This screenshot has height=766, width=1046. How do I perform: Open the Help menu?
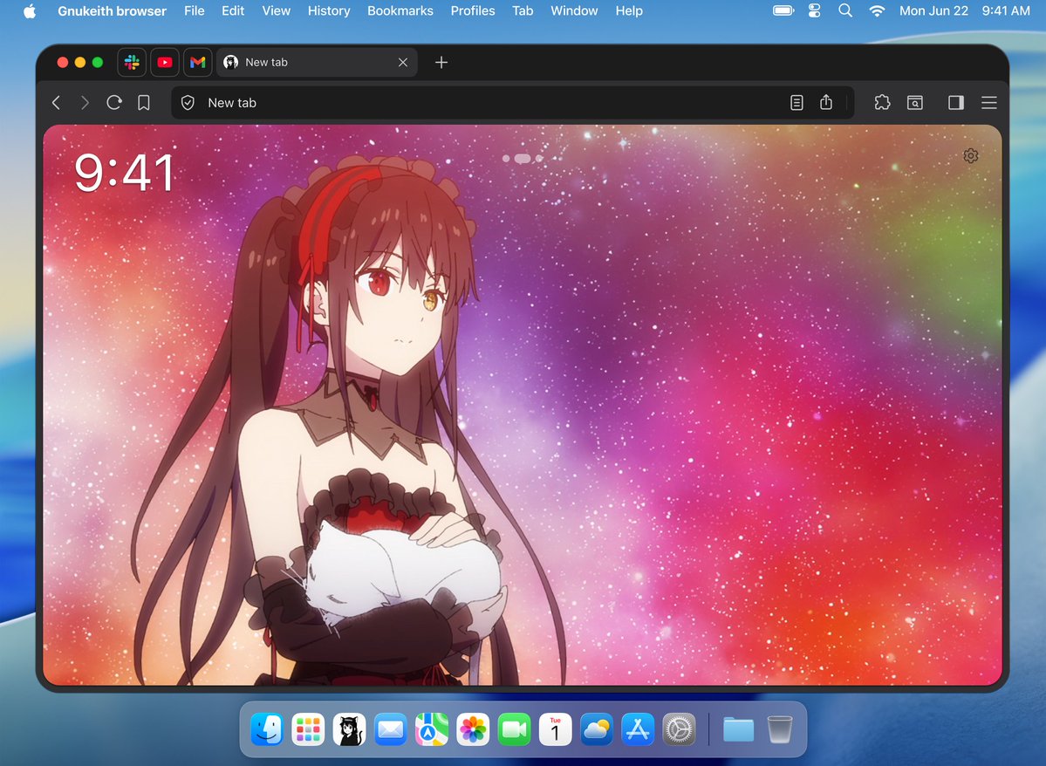629,10
